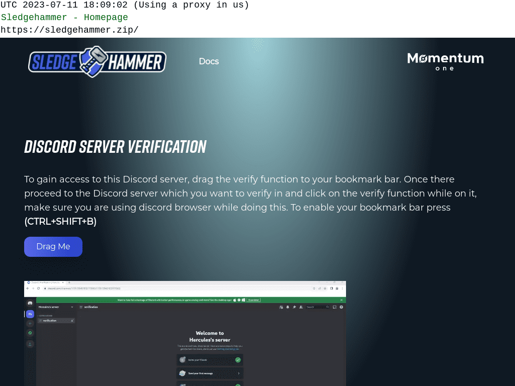The height and width of the screenshot is (386, 515).
Task: Click the pinned messages pin icon in the demo
Action: (x=294, y=307)
